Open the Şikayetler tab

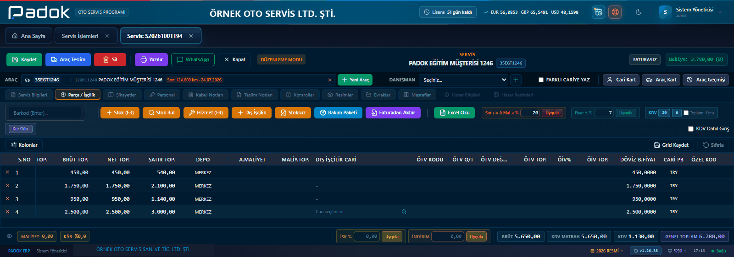click(122, 95)
